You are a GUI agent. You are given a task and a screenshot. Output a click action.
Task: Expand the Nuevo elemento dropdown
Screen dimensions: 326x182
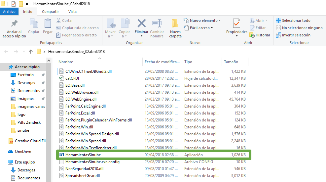(x=202, y=21)
